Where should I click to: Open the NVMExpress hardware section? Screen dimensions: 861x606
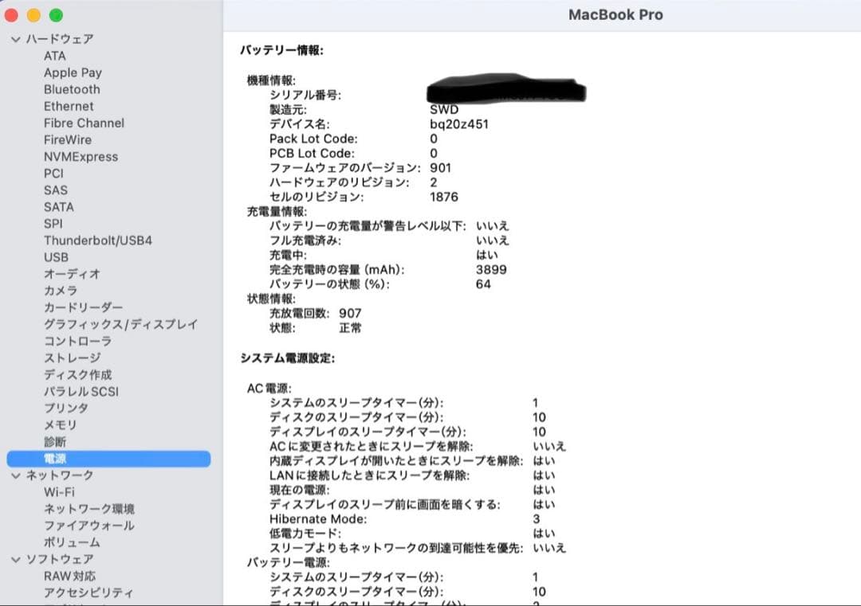point(81,156)
